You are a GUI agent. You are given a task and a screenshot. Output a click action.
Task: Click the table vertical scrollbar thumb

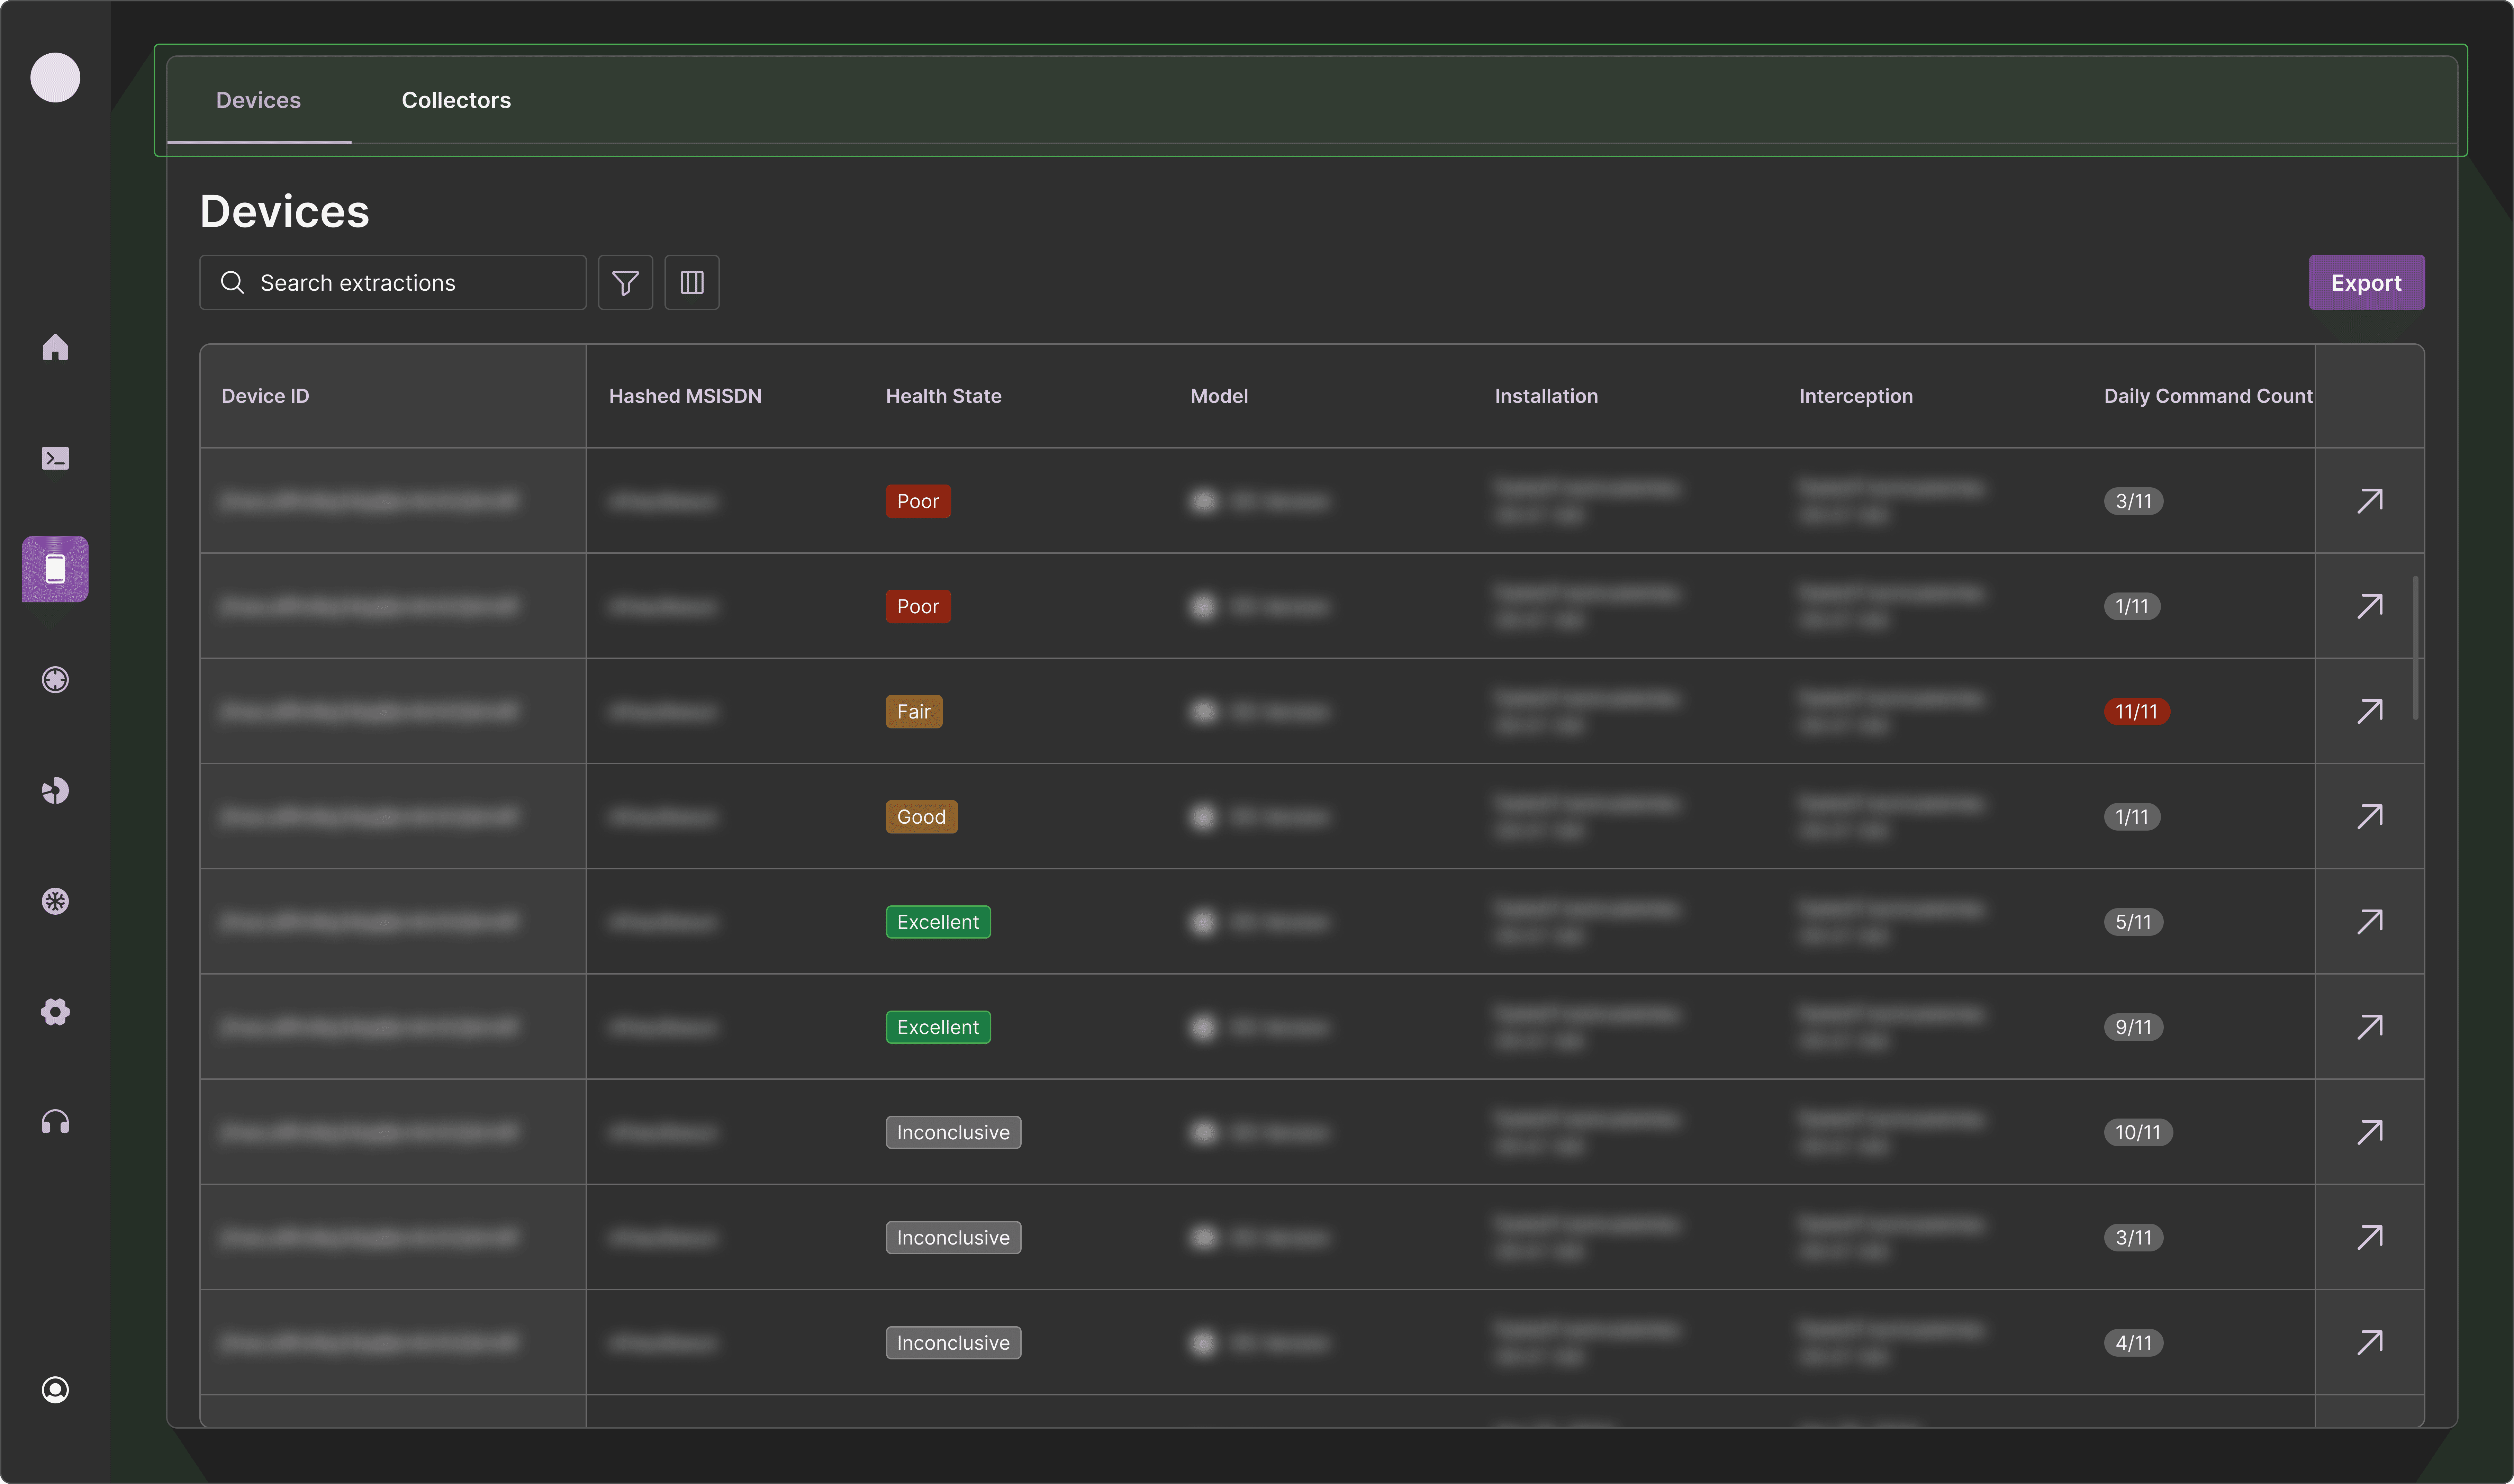[2415, 647]
